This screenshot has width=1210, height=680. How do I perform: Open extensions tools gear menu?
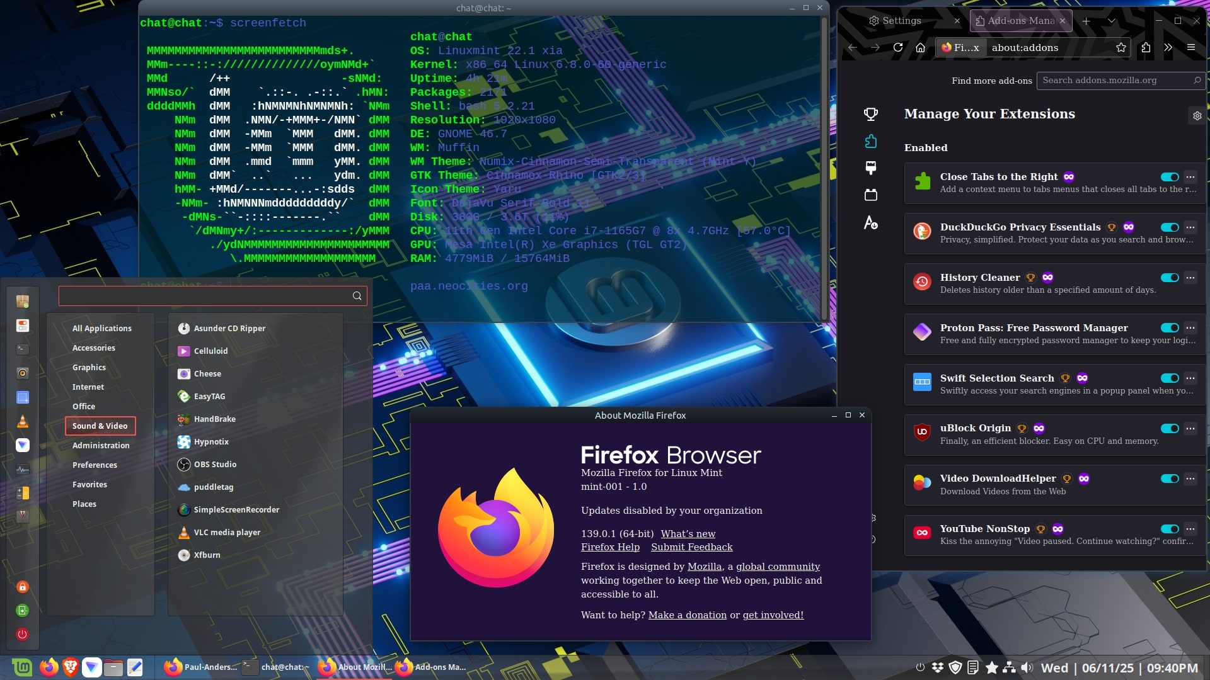click(x=1197, y=116)
